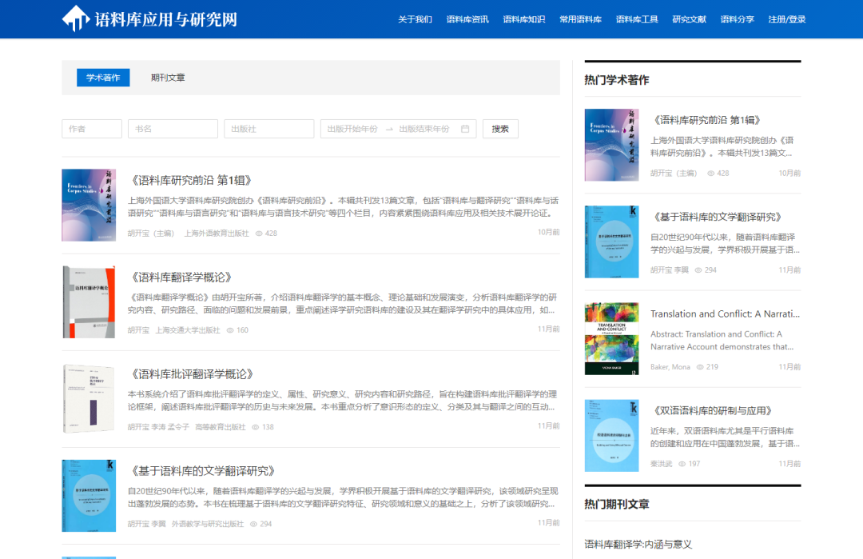Click author 胡开宝 李涛 孟令子

coord(158,427)
